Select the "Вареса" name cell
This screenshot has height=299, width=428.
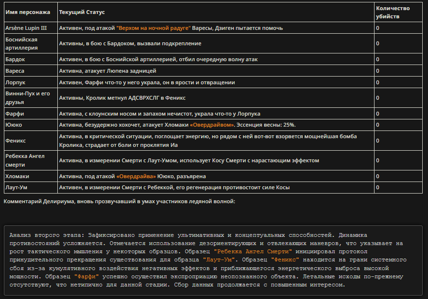[x=31, y=71]
